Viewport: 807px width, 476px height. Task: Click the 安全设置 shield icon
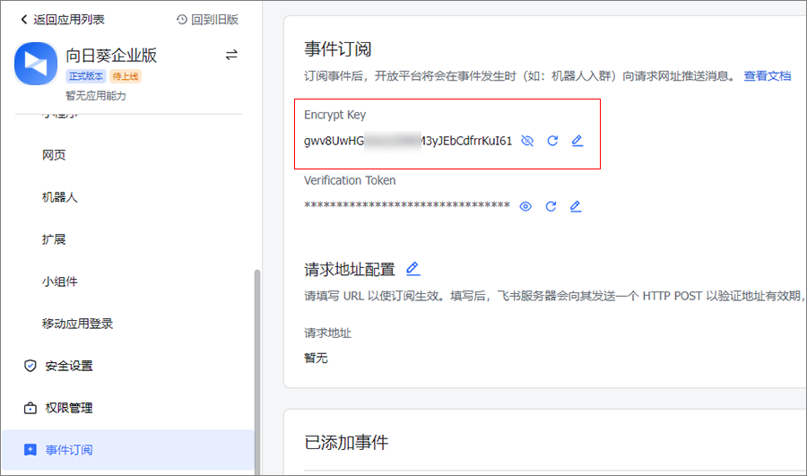[30, 366]
